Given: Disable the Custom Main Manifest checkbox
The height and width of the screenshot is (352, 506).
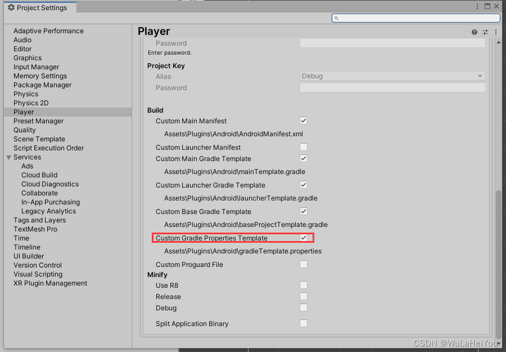Looking at the screenshot, I should (x=303, y=120).
